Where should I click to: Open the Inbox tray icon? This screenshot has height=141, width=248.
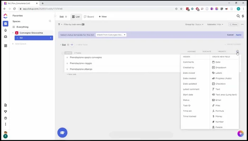pyautogui.click(x=6, y=37)
